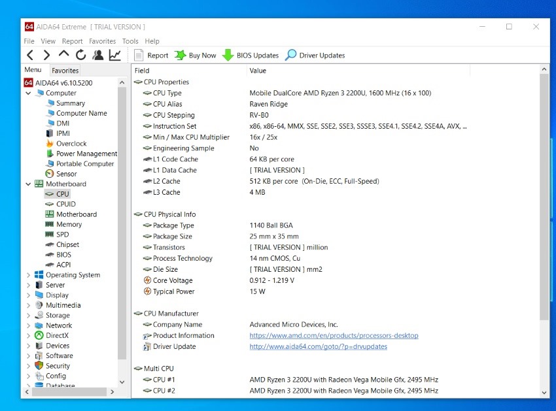The image size is (556, 411).
Task: Open the ACPI page
Action: tap(58, 265)
